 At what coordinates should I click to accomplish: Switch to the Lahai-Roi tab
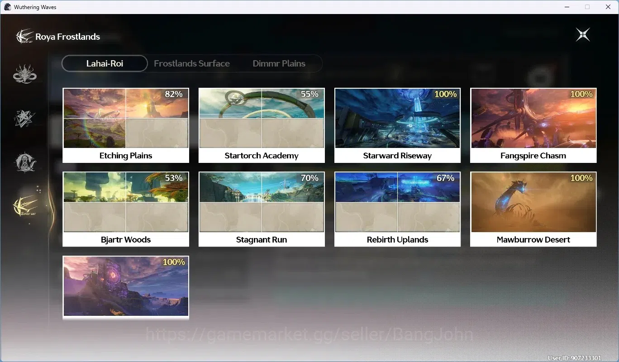[105, 63]
